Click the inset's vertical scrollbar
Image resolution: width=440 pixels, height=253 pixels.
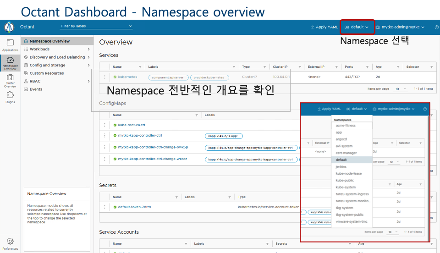coord(428,179)
